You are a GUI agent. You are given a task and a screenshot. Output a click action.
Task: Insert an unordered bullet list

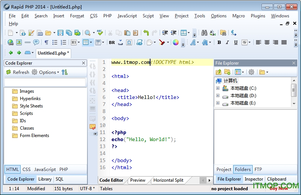click(x=55, y=42)
